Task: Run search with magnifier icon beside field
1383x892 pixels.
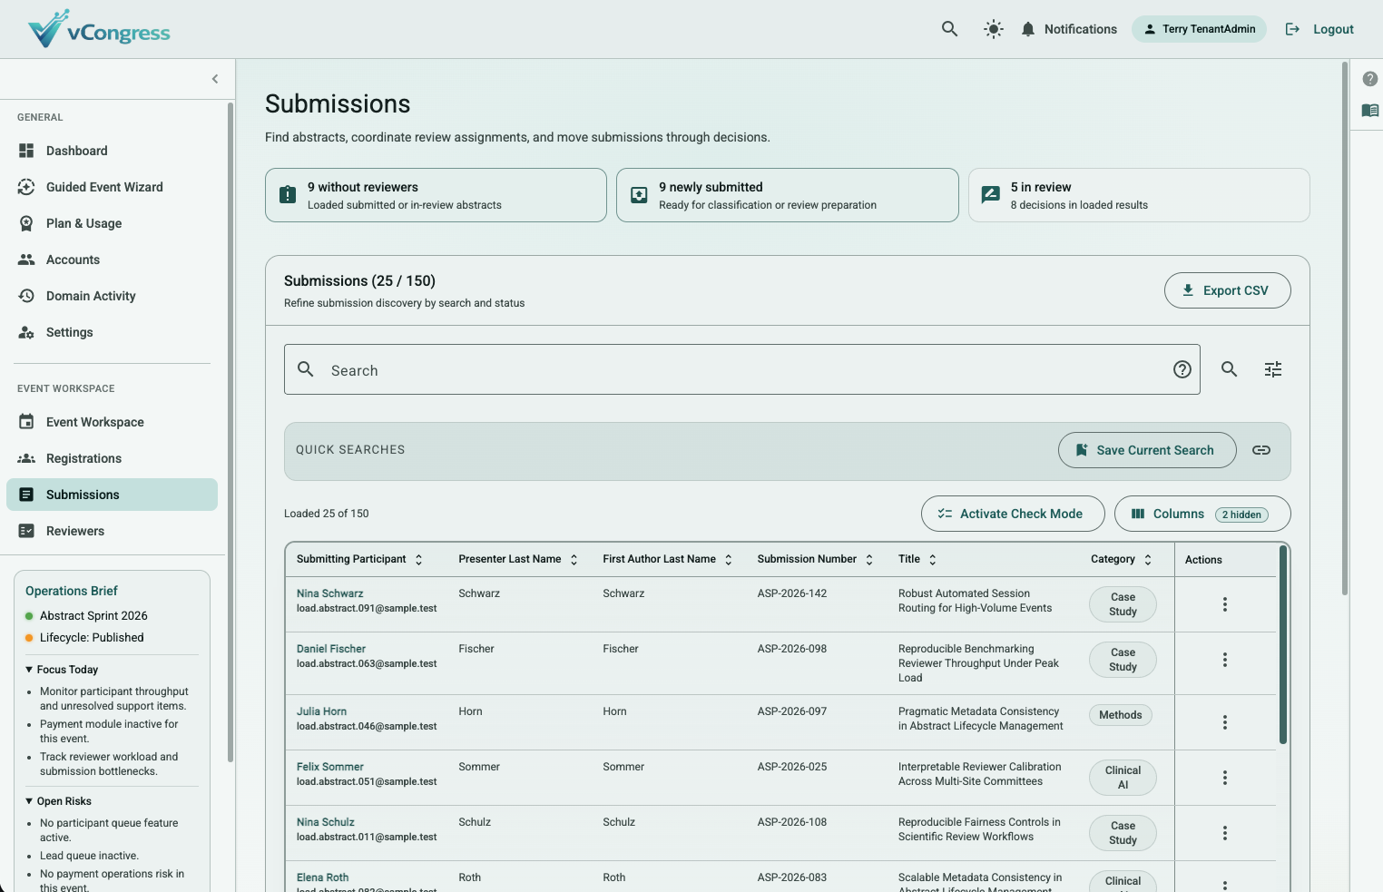Action: click(x=1229, y=369)
